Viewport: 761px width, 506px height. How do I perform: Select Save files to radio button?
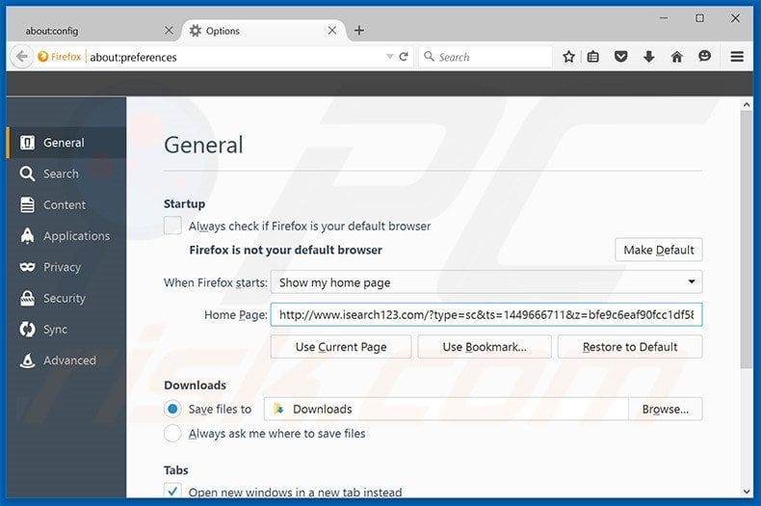pos(172,409)
